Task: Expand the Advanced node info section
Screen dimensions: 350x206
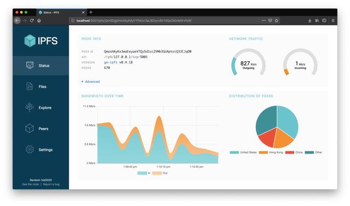Action: point(91,81)
